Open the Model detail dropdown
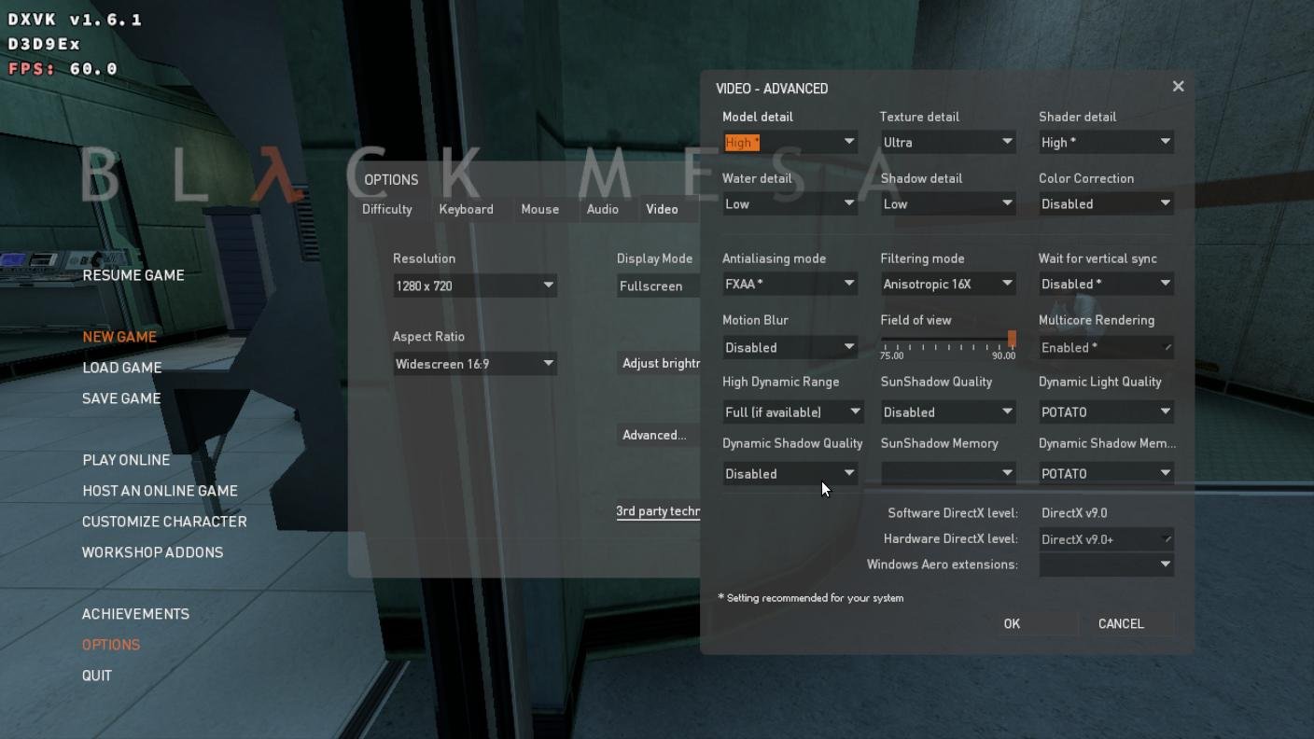The height and width of the screenshot is (739, 1314). point(789,142)
